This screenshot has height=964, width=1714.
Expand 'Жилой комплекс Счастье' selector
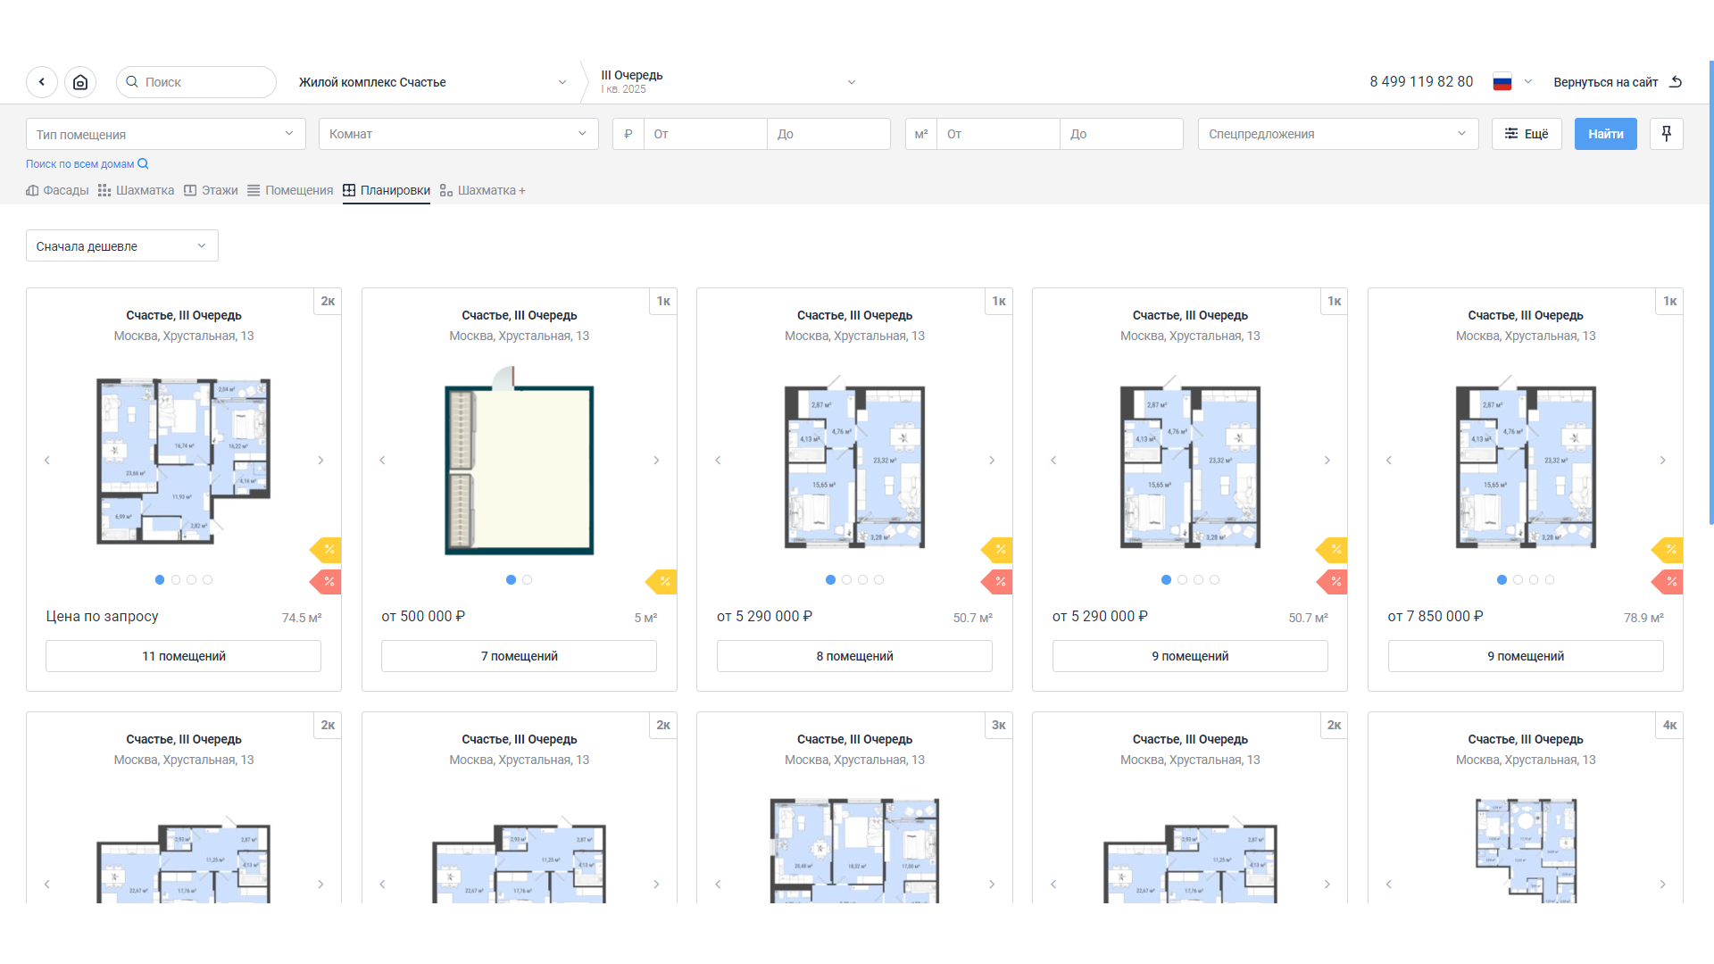pyautogui.click(x=434, y=82)
